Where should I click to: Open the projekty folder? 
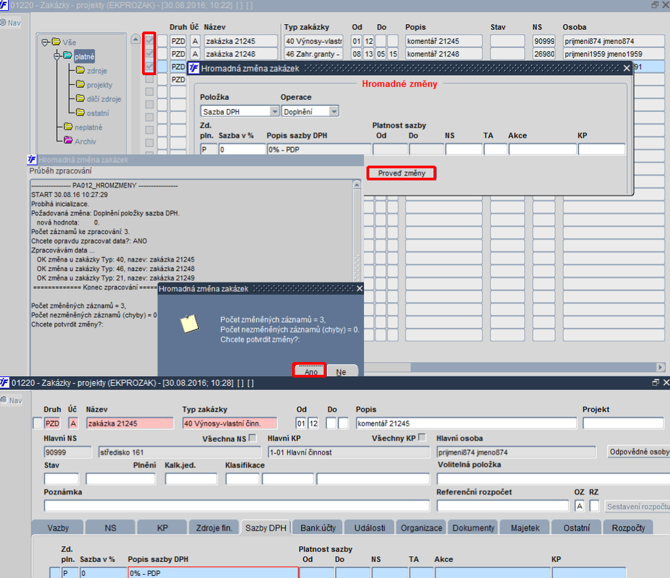99,85
